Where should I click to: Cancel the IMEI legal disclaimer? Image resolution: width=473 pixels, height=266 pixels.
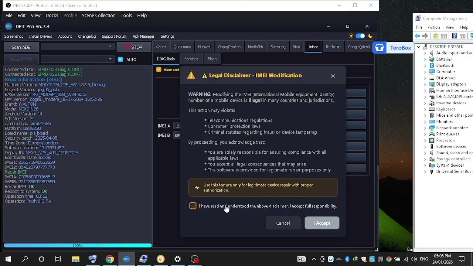(x=283, y=223)
